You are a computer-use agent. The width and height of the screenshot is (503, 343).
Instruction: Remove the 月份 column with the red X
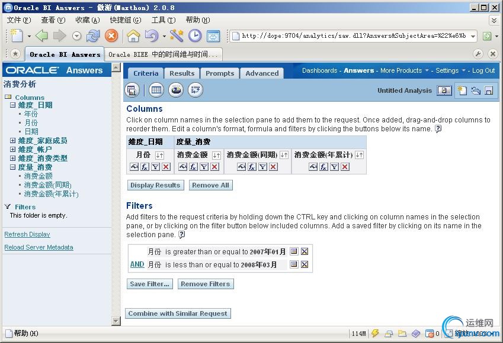pyautogui.click(x=166, y=167)
